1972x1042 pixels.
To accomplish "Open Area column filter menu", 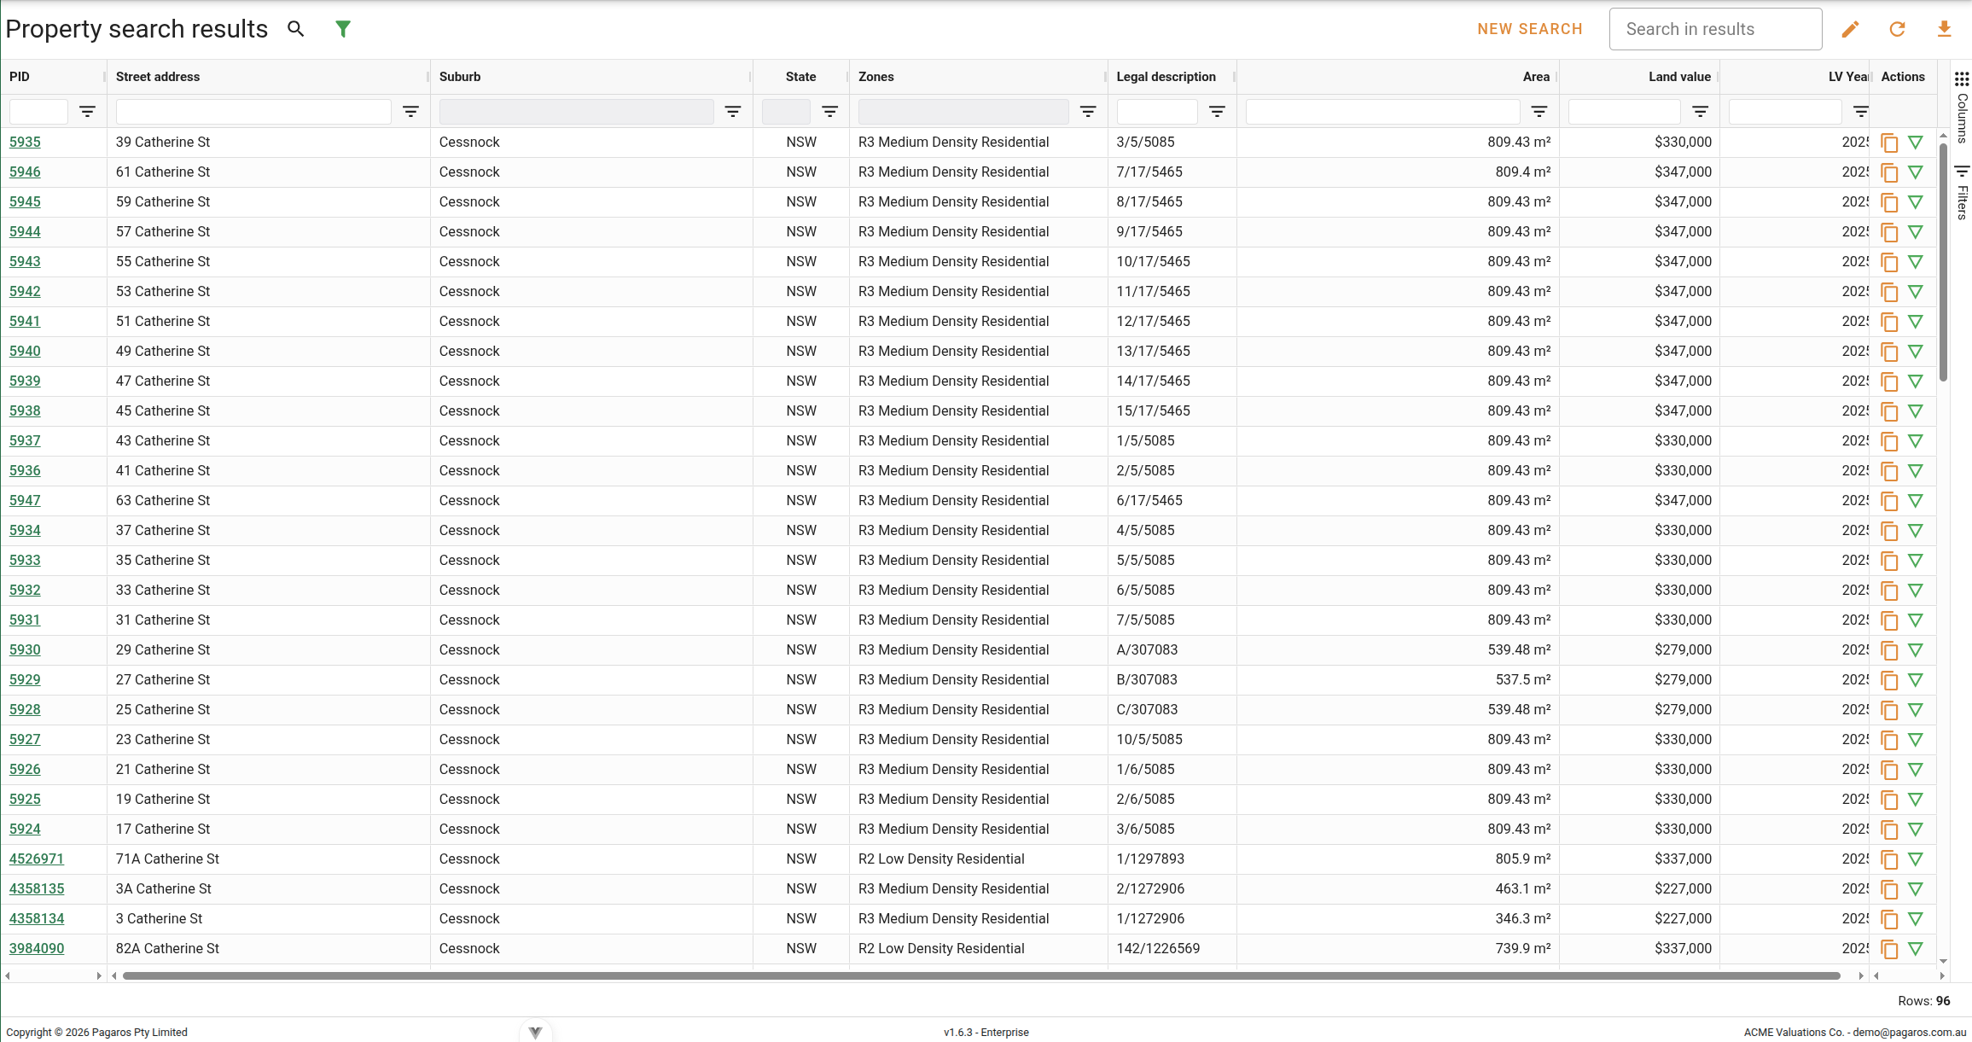I will 1539,112.
